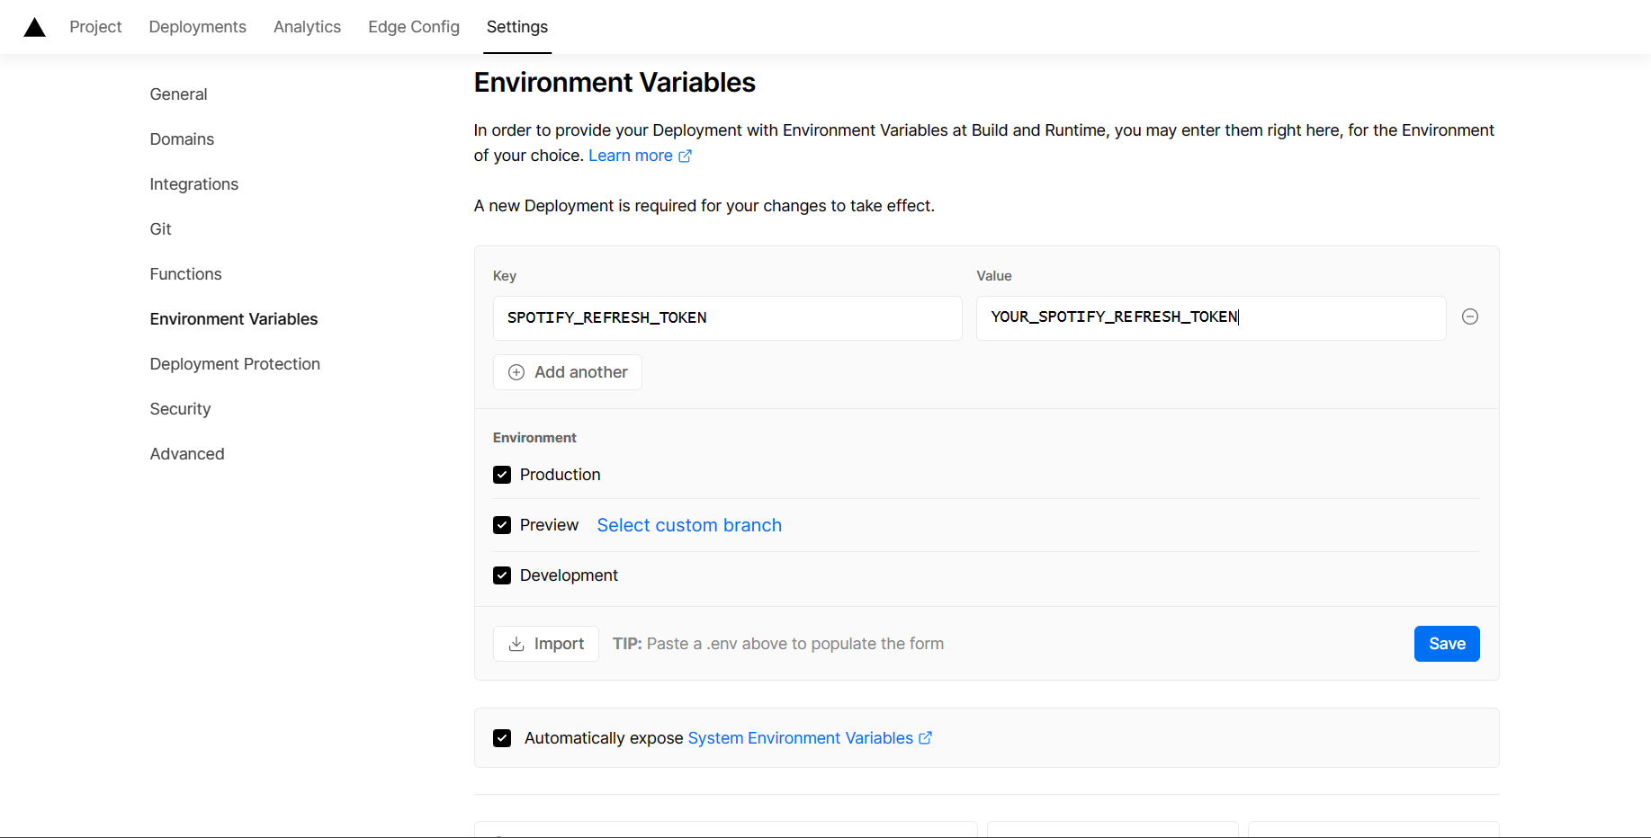Screen dimensions: 1651x838
Task: Click the external link icon beside Learn more
Action: click(x=686, y=156)
